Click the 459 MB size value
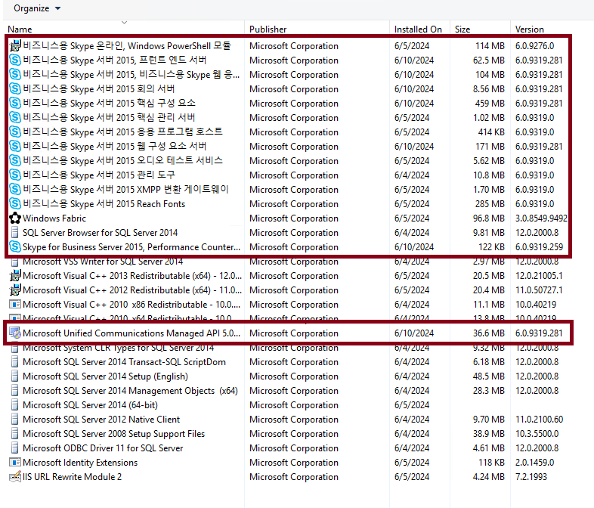The height and width of the screenshot is (508, 594). 490,104
